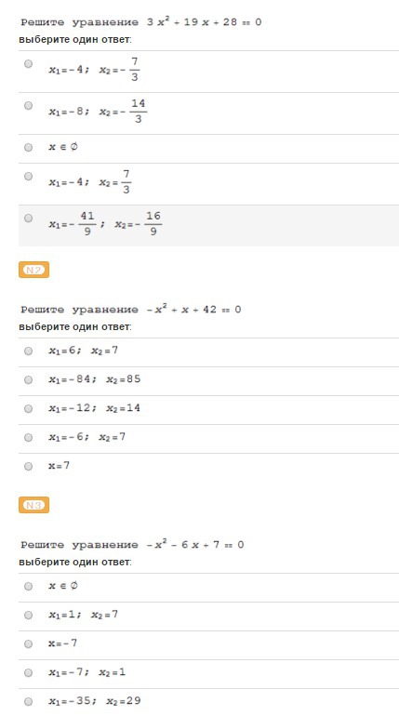Click equation text -x² - 6x + 7 = 0
The width and height of the screenshot is (399, 716).
pyautogui.click(x=195, y=544)
